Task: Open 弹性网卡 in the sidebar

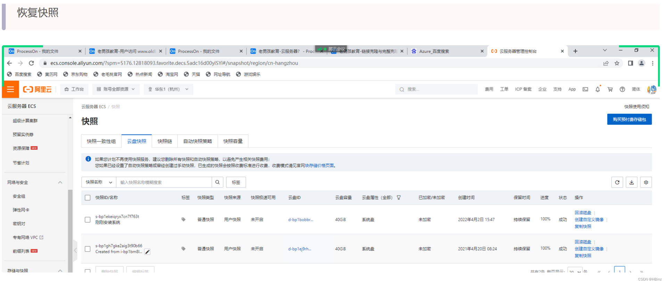Action: [x=21, y=210]
